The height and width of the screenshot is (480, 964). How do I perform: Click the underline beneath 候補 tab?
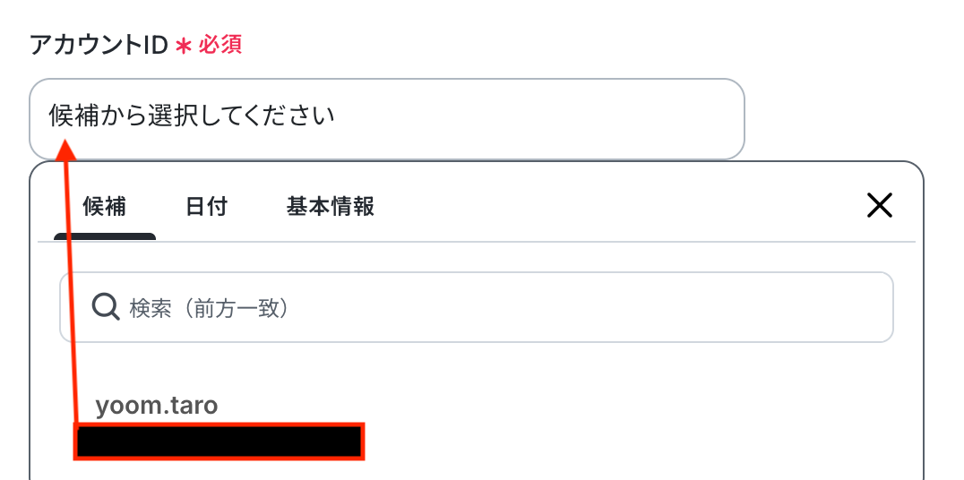pyautogui.click(x=105, y=237)
